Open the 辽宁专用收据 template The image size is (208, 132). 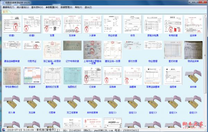point(72,46)
